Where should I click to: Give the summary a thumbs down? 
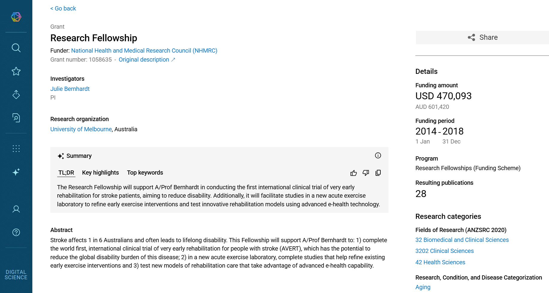coord(366,173)
